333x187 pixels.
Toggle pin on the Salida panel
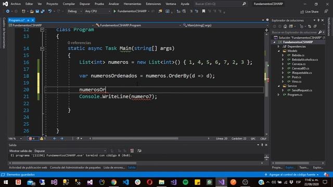pos(262,145)
